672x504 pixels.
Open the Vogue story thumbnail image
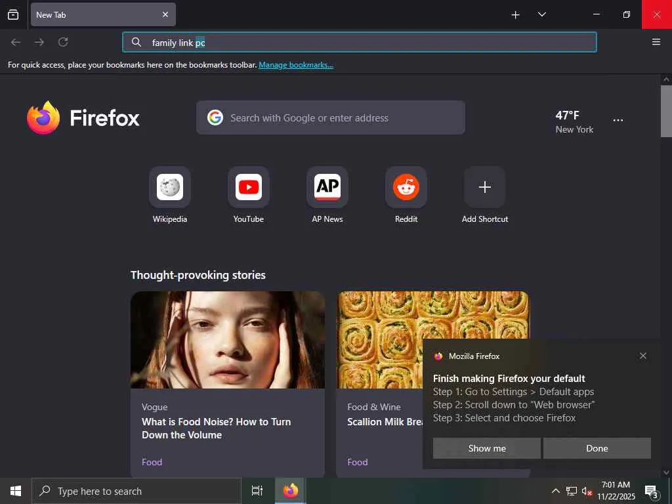[x=228, y=340]
